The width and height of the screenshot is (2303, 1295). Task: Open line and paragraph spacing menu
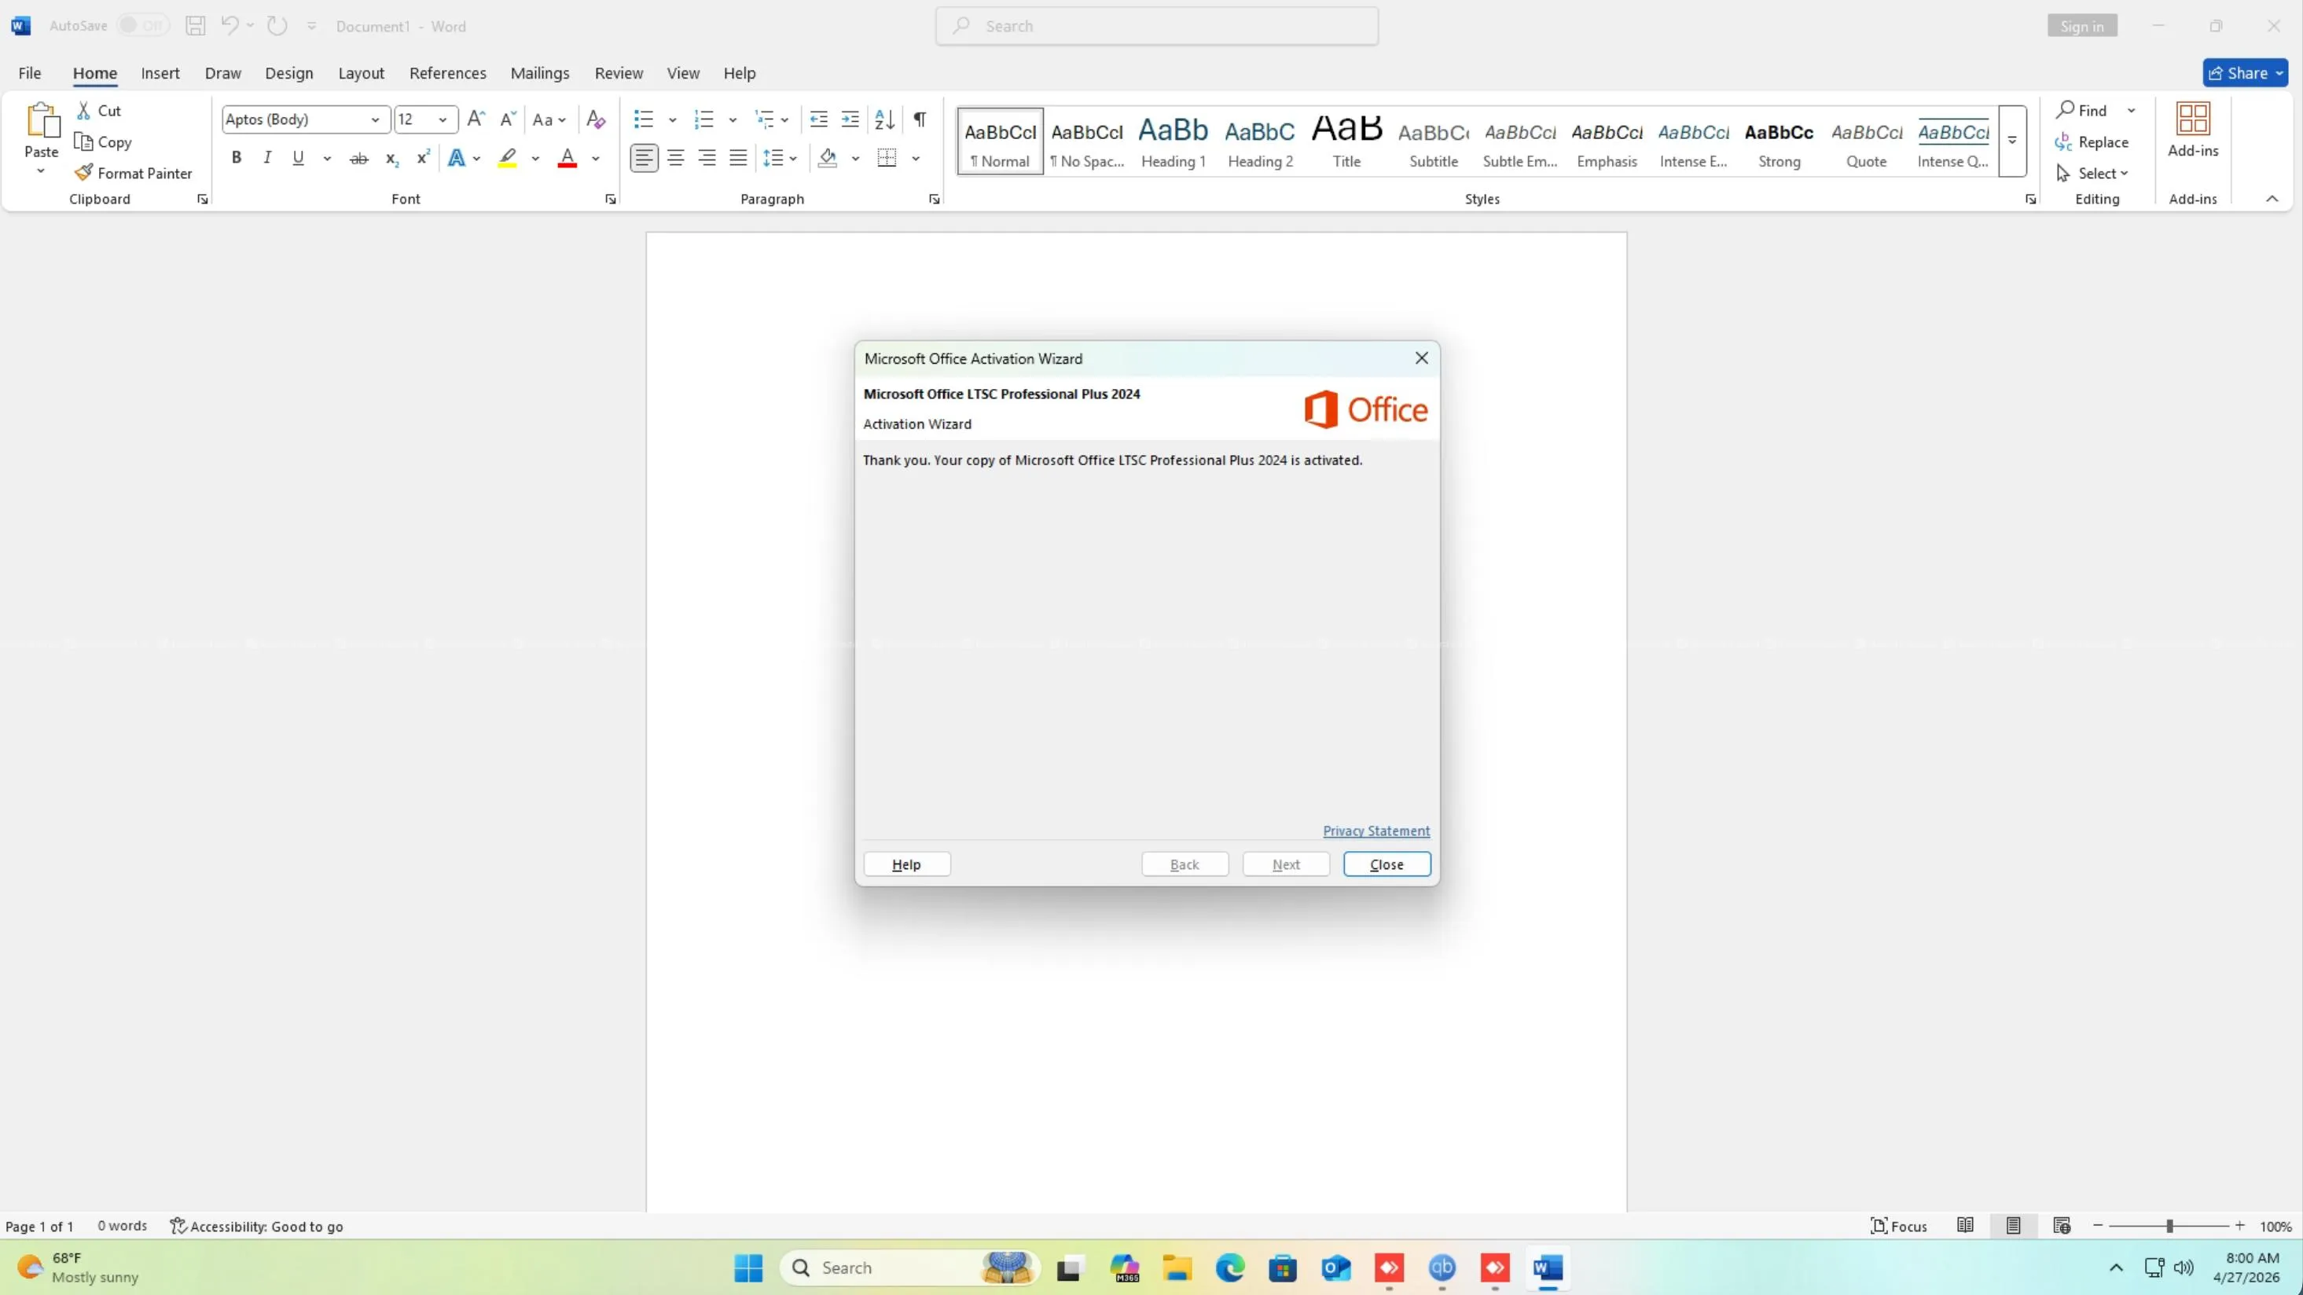click(780, 158)
